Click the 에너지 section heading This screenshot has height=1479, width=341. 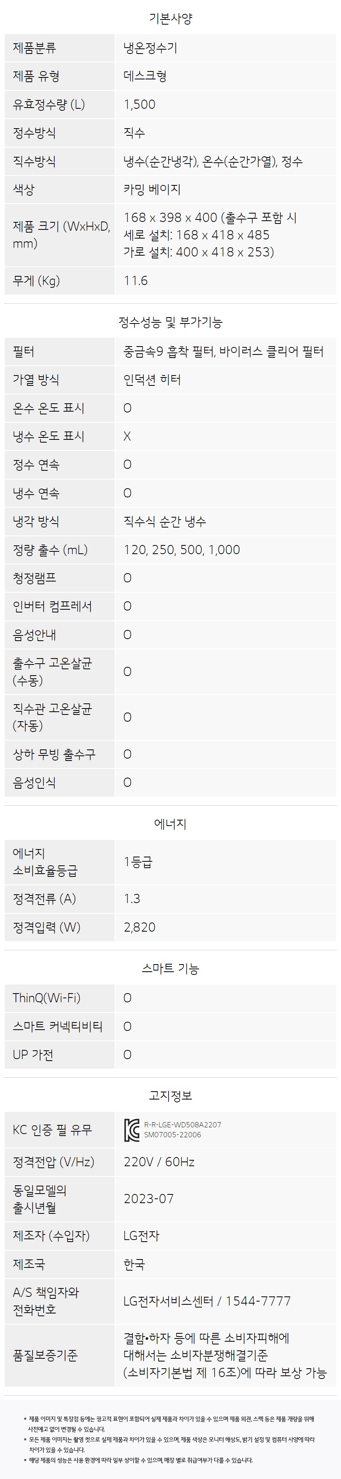pos(170,824)
